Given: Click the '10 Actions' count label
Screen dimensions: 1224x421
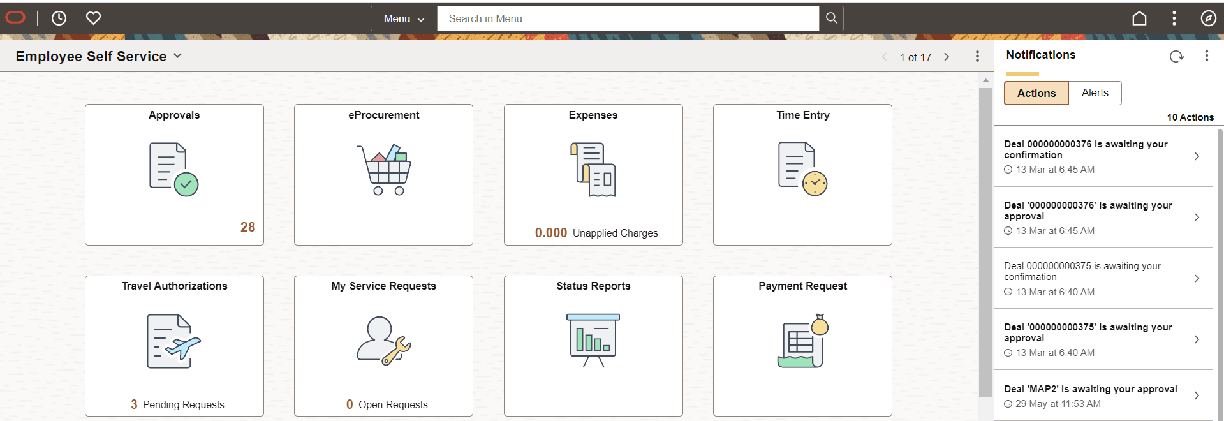Looking at the screenshot, I should tap(1190, 117).
